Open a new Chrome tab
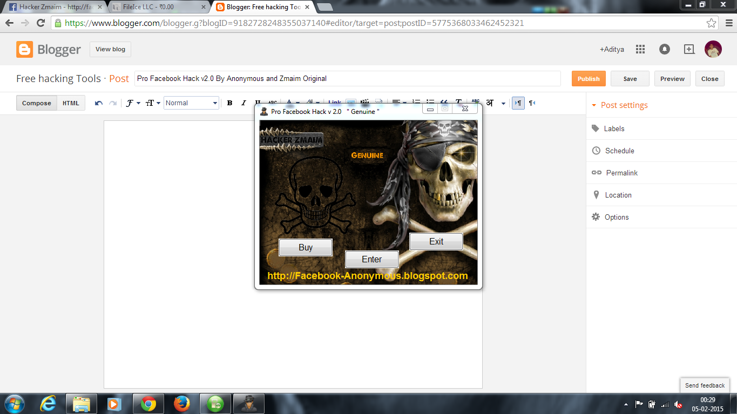Screen dimensions: 737x414 click(x=324, y=7)
